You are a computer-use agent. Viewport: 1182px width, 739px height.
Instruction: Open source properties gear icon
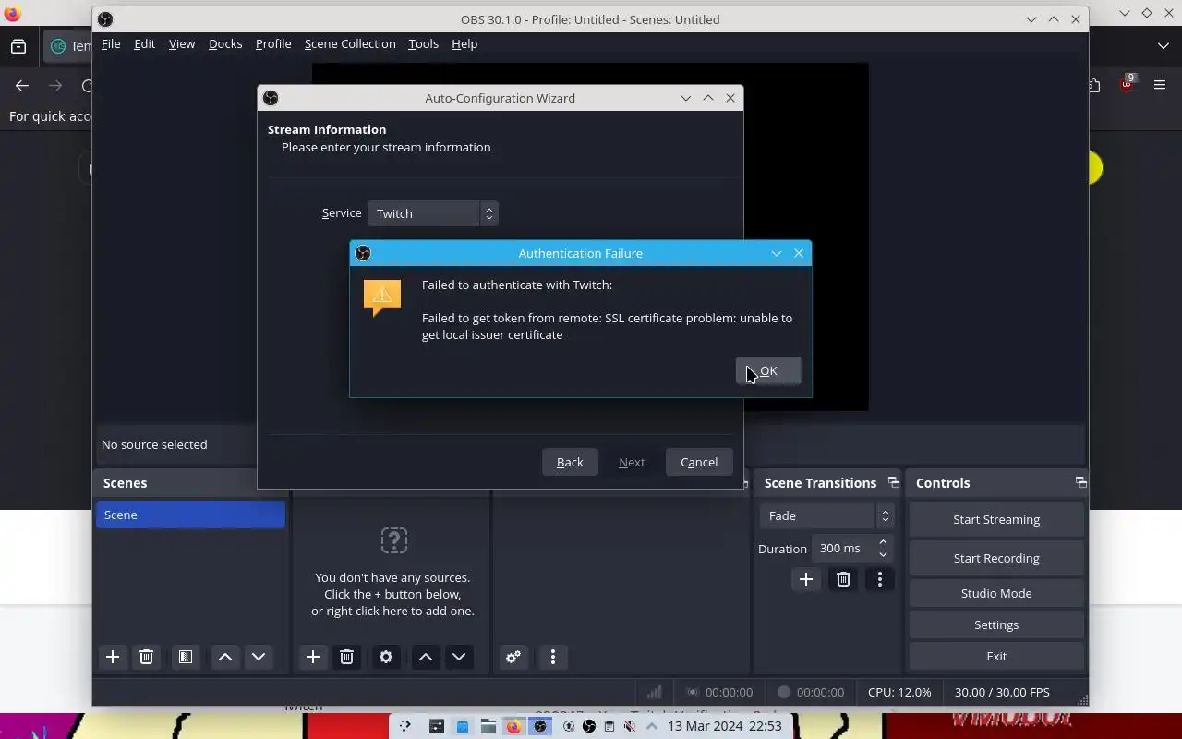click(x=386, y=657)
